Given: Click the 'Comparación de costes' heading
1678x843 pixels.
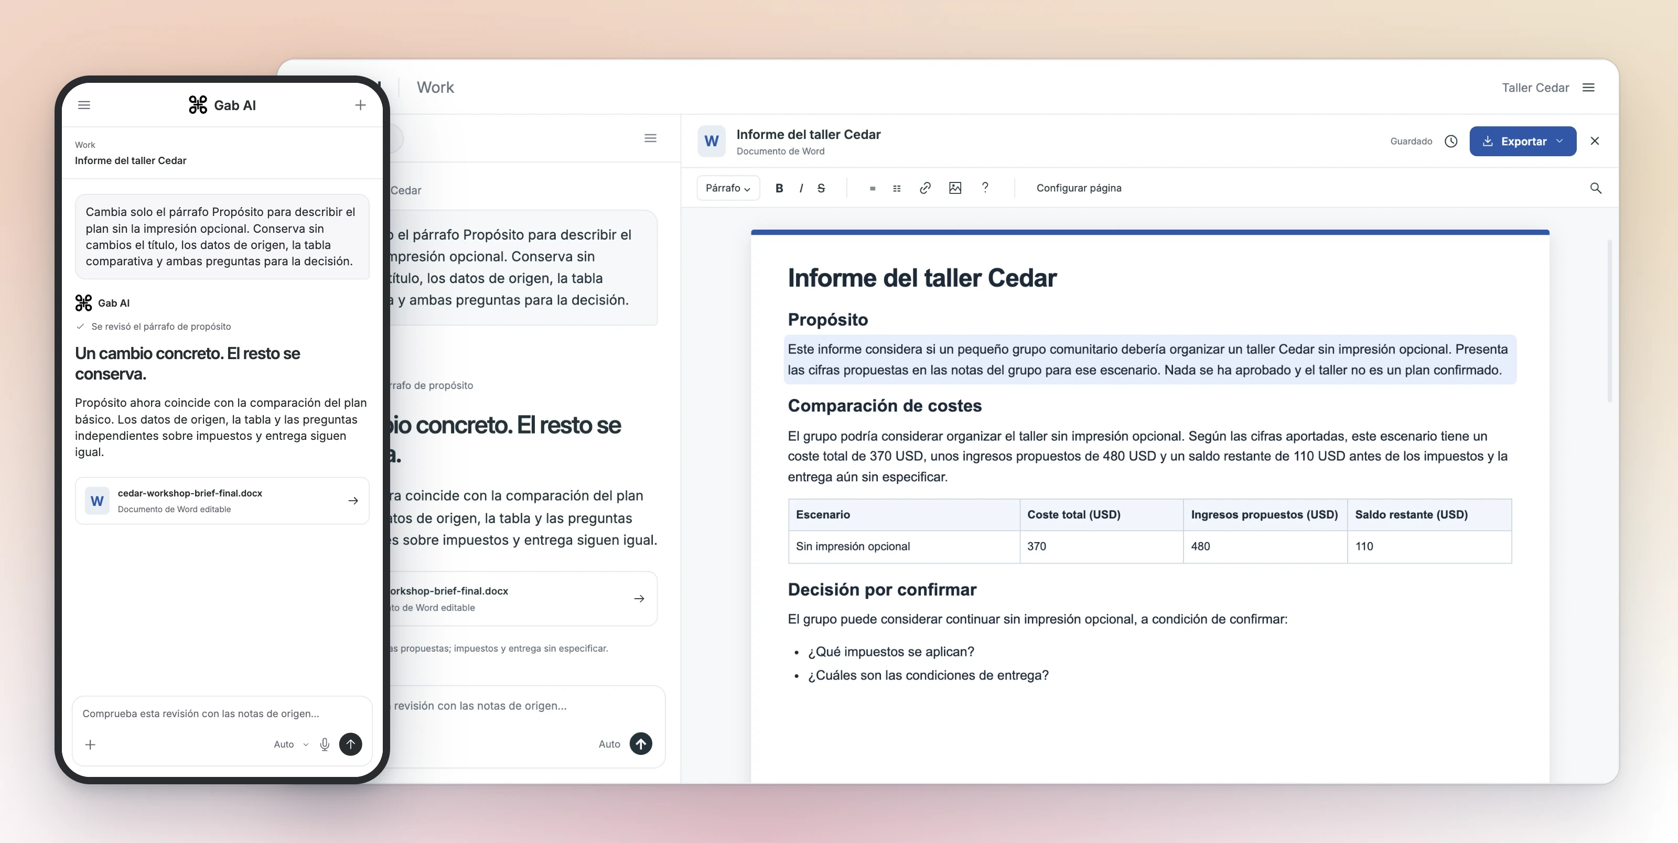Looking at the screenshot, I should [885, 405].
